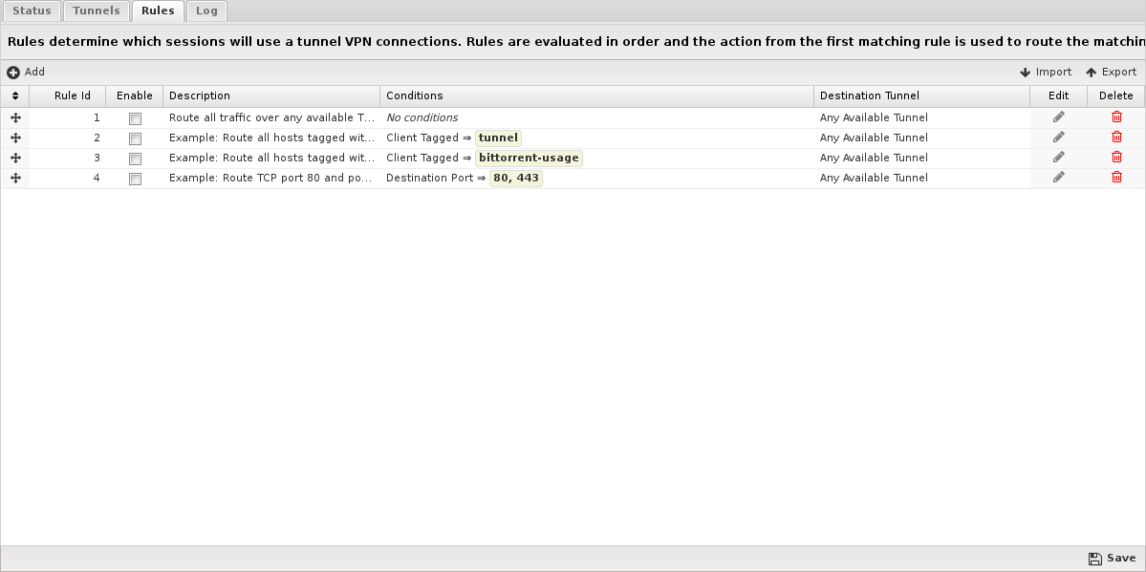Sort by Rule Id column header
1146x572 pixels.
67,95
